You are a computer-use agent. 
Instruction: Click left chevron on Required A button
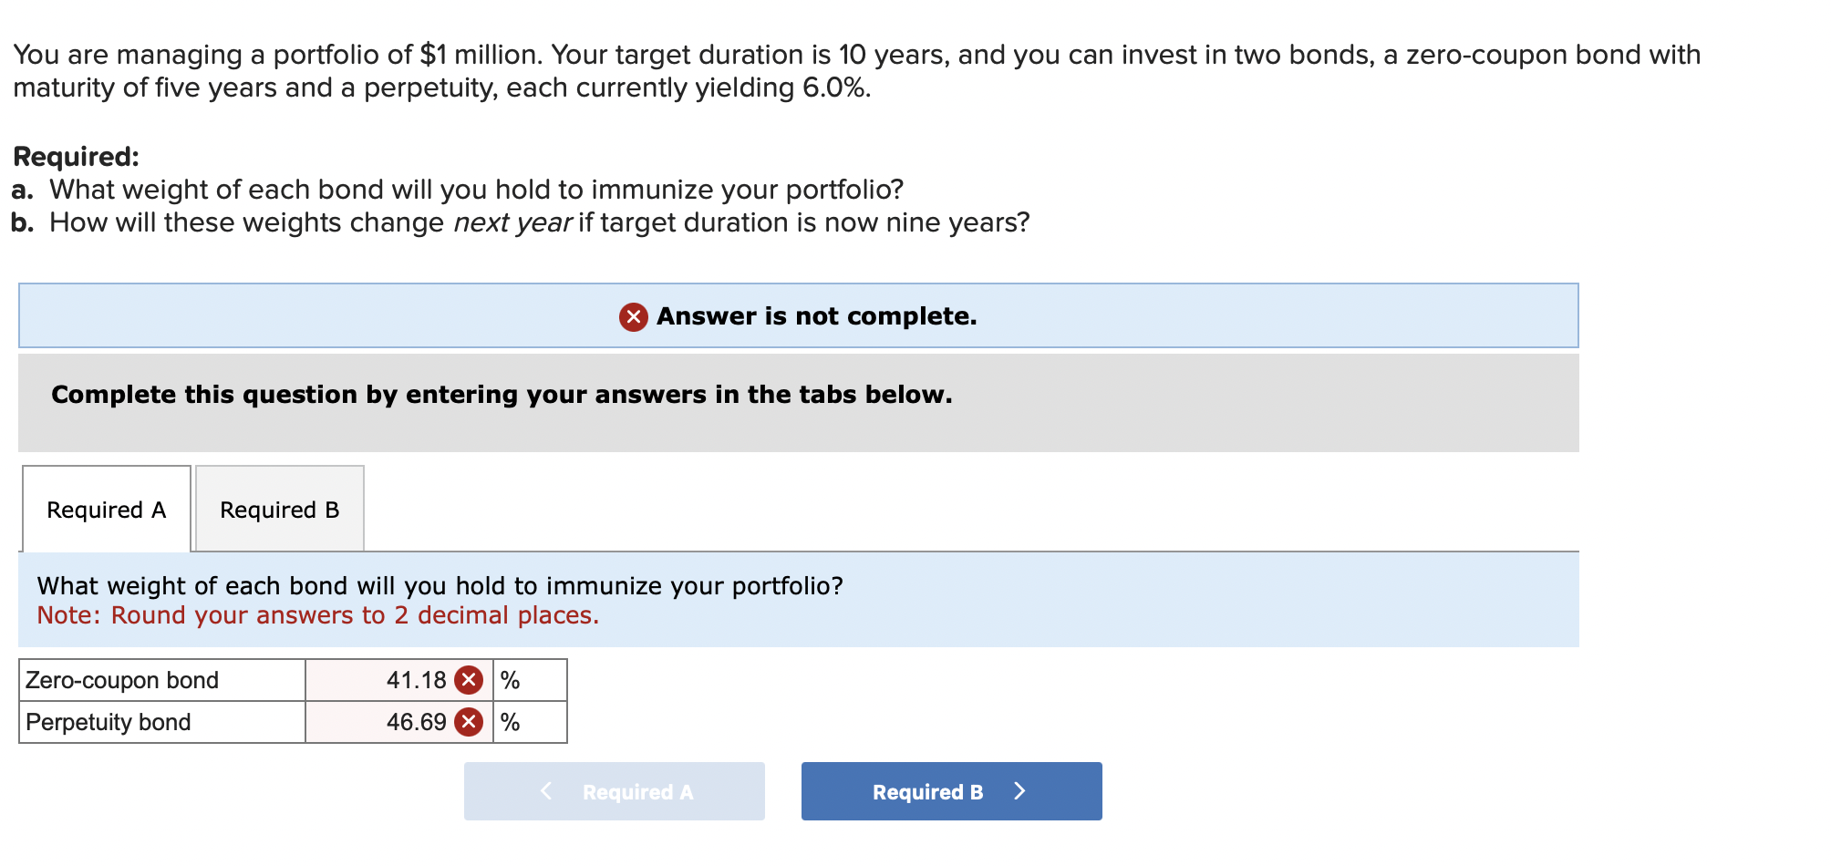546,791
